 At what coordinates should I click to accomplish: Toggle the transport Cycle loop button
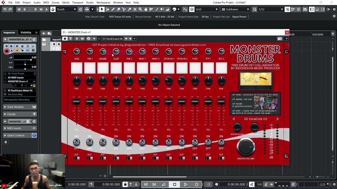(163, 185)
